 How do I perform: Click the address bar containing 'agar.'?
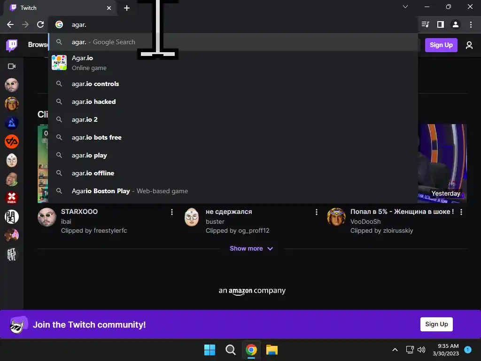click(233, 24)
